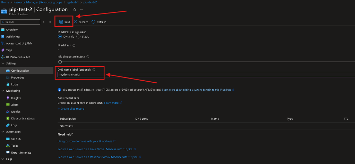Click the Idle timeout slider handle
The image size is (355, 164).
click(60, 62)
